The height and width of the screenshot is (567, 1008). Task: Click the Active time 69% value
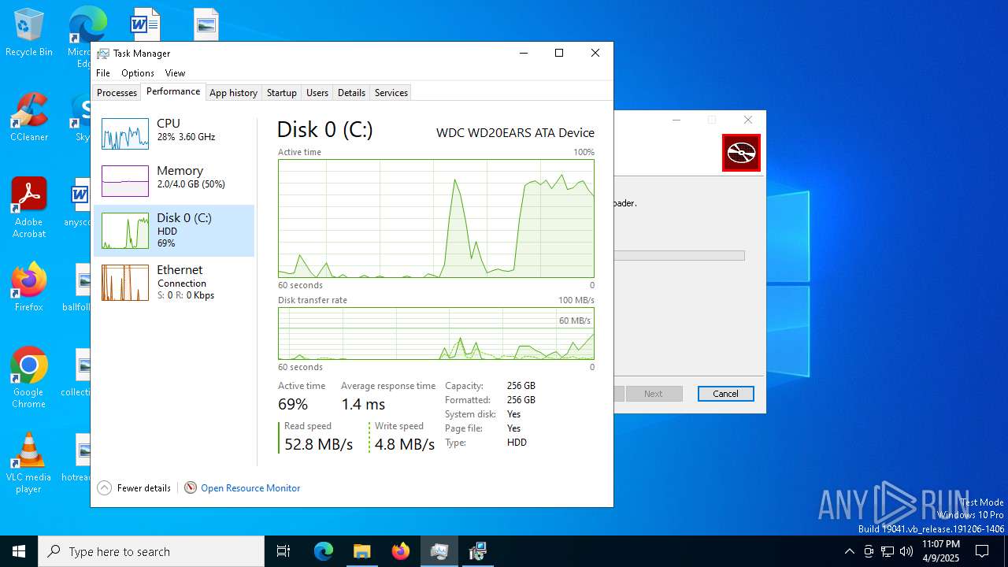(x=293, y=404)
